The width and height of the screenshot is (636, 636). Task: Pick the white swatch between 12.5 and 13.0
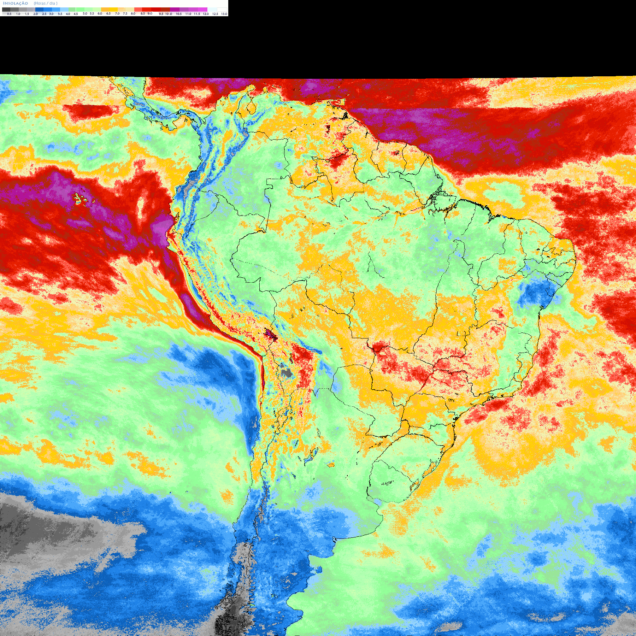[222, 10]
